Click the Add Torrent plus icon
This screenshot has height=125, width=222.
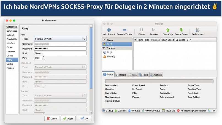pos(109,30)
